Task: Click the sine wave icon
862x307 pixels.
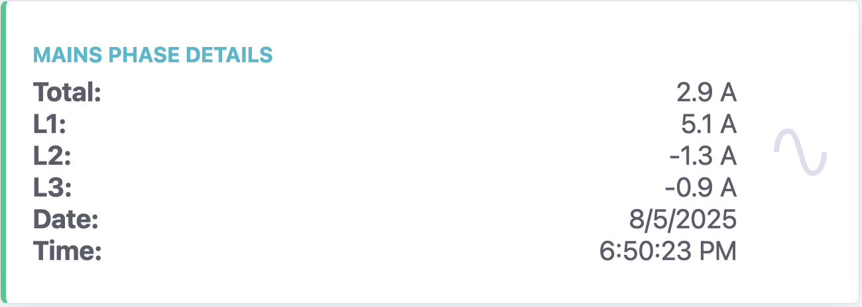Action: 800,153
